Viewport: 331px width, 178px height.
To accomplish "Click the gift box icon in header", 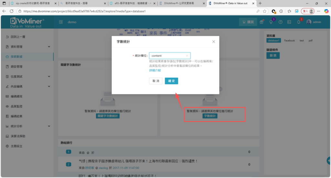I will click(x=262, y=22).
